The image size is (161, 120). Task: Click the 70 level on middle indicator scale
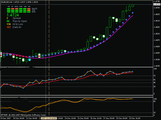(155, 76)
